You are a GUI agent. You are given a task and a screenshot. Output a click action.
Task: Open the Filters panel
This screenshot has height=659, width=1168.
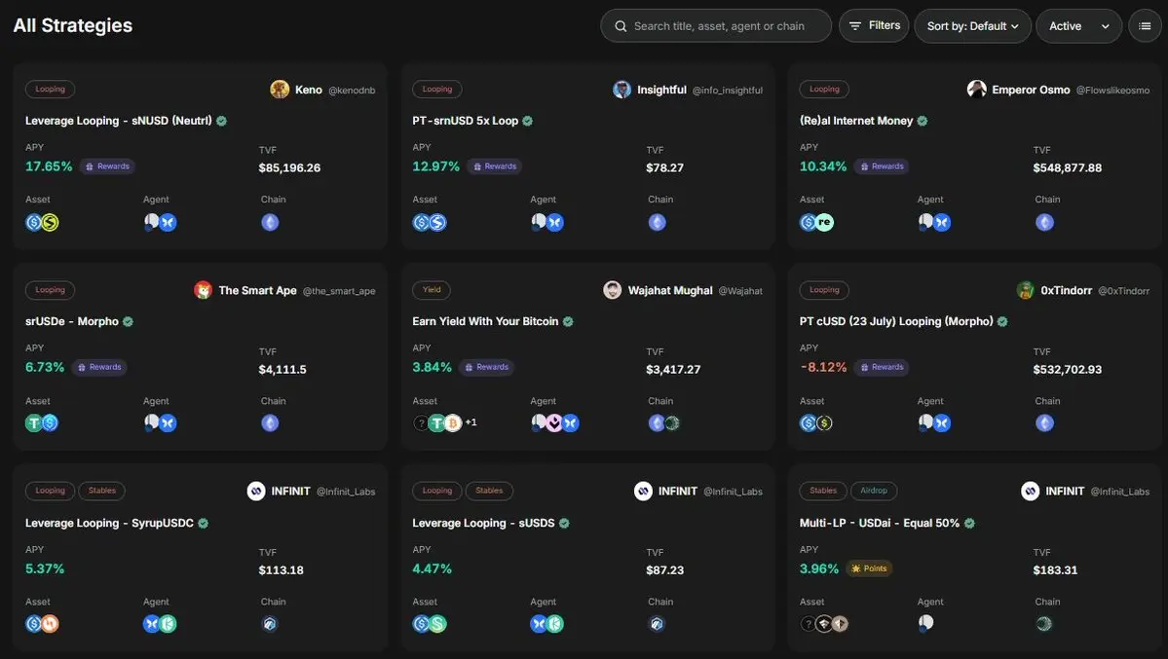[874, 25]
